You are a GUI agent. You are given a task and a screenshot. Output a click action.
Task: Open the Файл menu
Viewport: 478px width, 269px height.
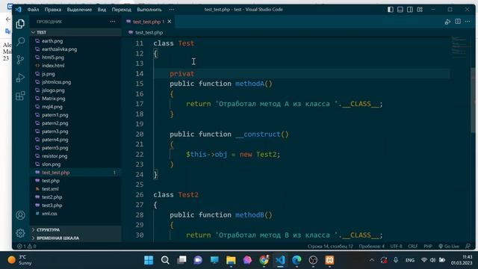(x=33, y=10)
